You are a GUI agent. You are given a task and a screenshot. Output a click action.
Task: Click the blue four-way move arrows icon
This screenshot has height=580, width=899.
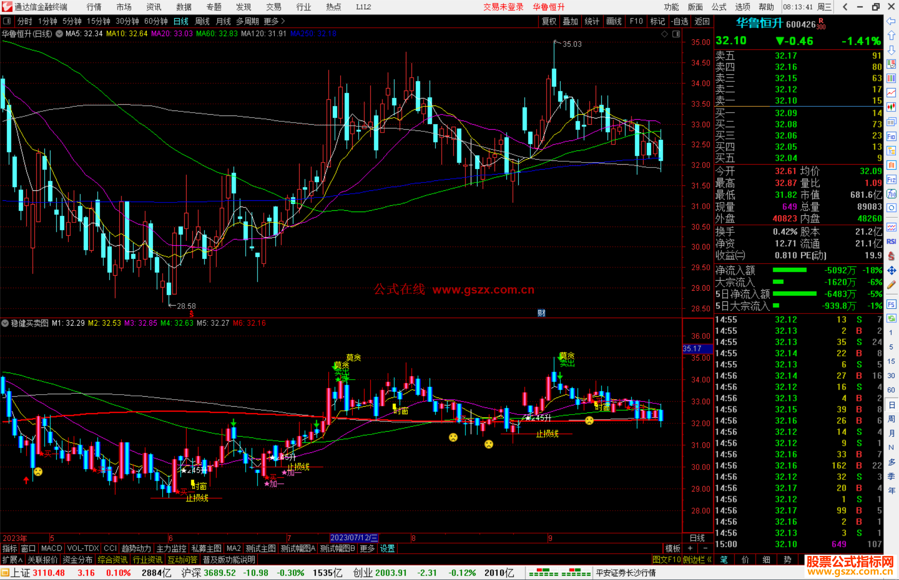click(891, 271)
